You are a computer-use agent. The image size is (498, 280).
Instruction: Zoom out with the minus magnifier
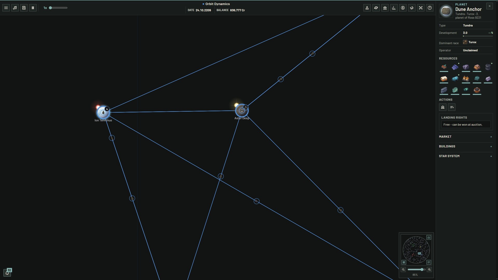(x=403, y=270)
